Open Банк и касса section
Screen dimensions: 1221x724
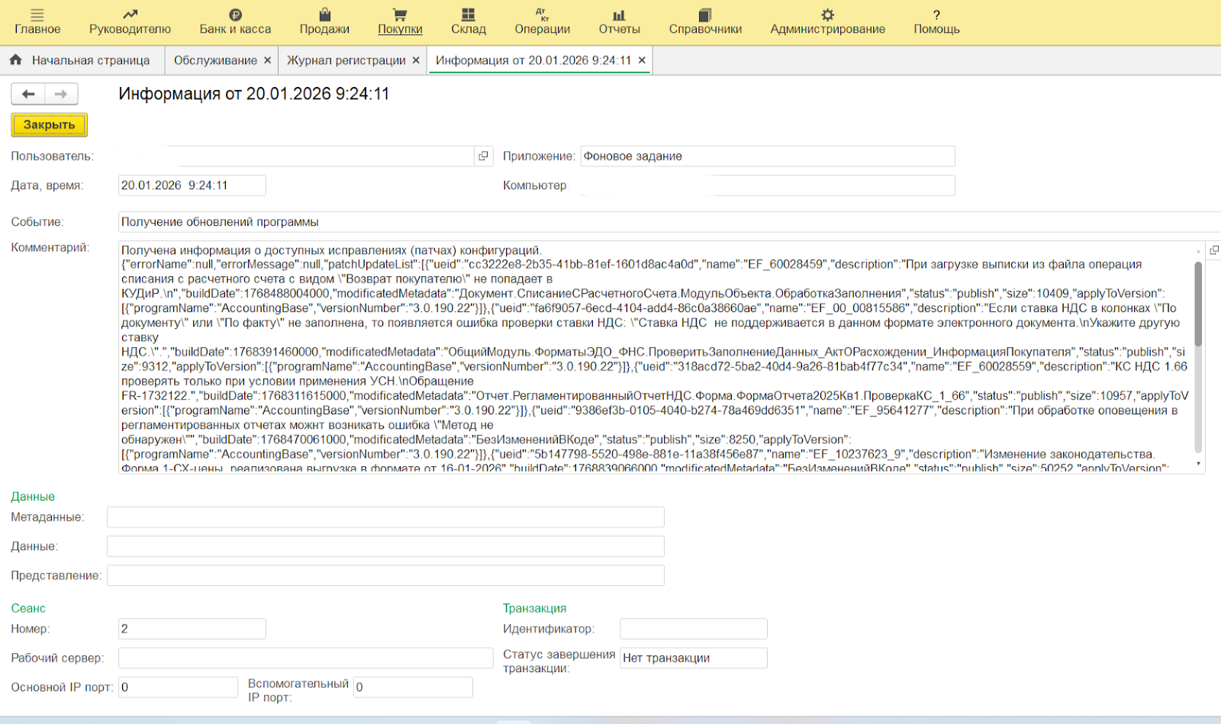click(x=235, y=21)
